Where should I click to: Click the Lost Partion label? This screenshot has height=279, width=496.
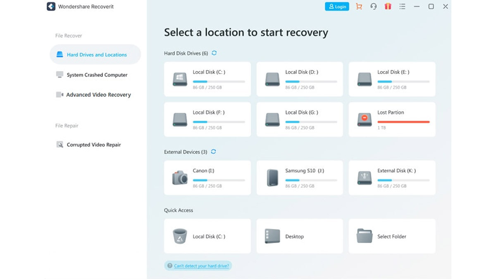[391, 112]
